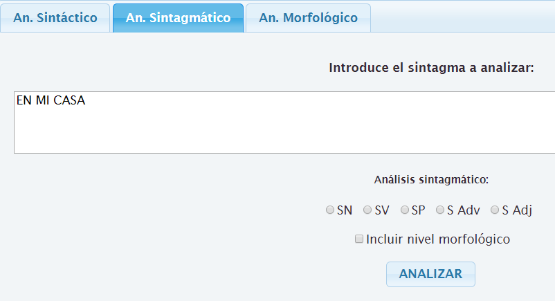Place cursor on the EN MI CASA text

pos(51,100)
